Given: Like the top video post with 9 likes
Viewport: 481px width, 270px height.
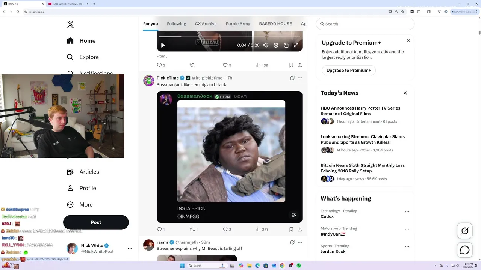Looking at the screenshot, I should point(227,65).
